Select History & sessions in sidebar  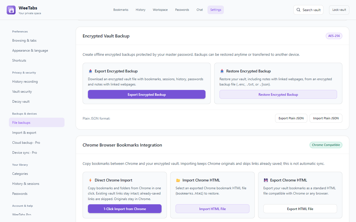(37, 184)
